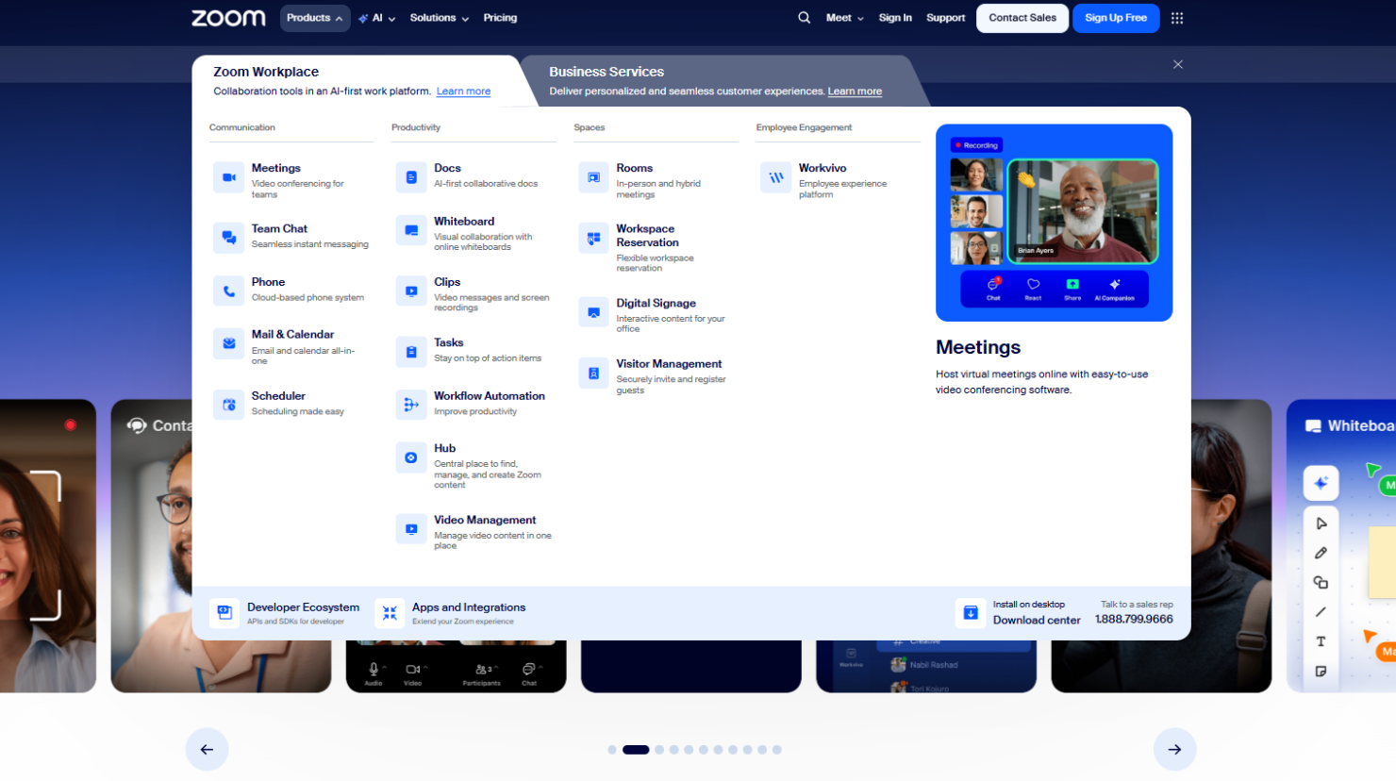
Task: Select the Rooms icon under Spaces
Action: (592, 176)
